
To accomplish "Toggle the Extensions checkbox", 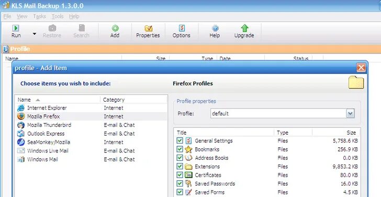I will (180, 167).
